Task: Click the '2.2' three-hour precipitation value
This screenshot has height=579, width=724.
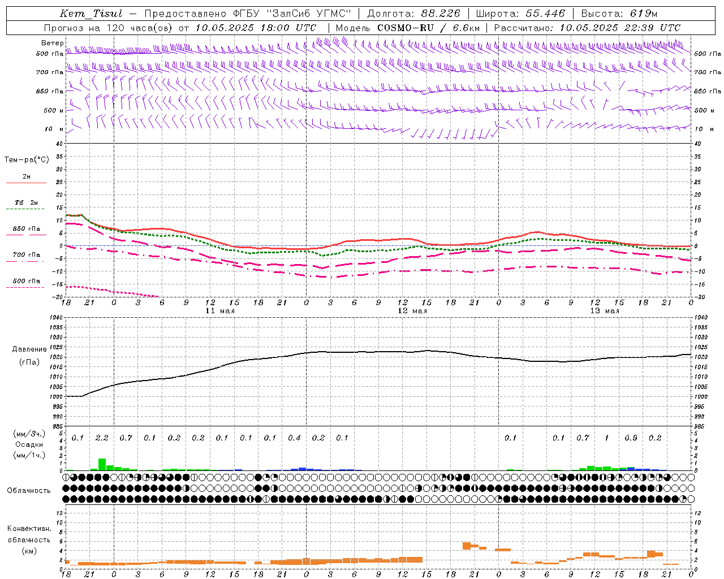Action: point(102,438)
